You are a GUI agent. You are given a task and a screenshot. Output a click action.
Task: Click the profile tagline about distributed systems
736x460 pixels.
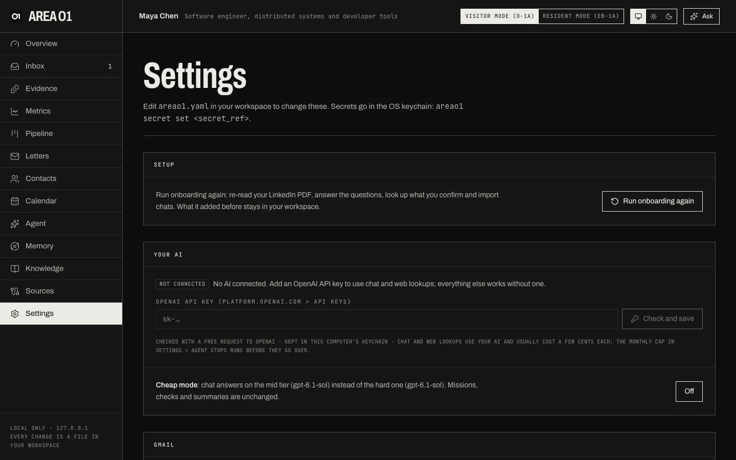click(x=291, y=16)
